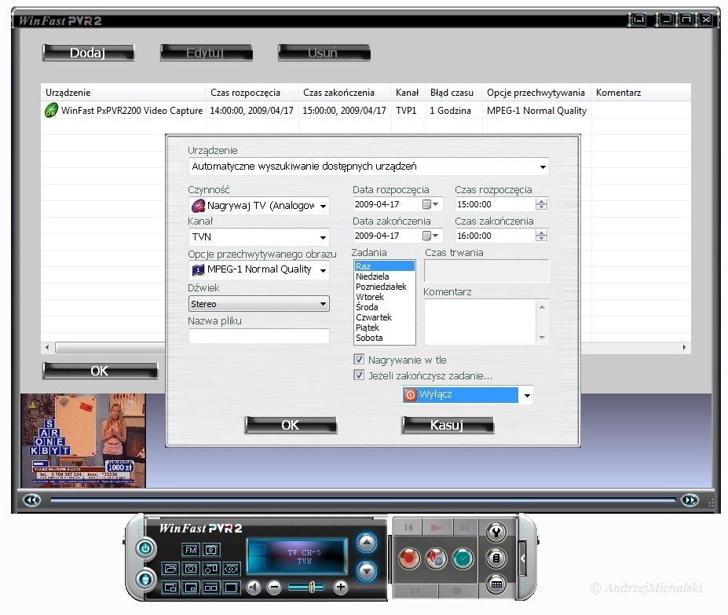Open the Data rozpoczęcia calendar dropdown

point(431,204)
